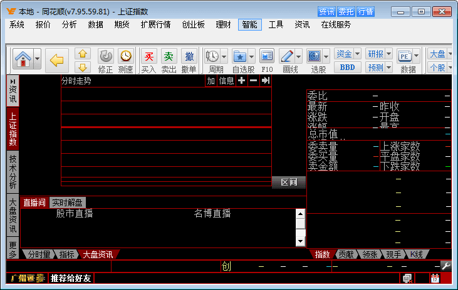Switch to the 实时解盘 tab

coord(68,202)
